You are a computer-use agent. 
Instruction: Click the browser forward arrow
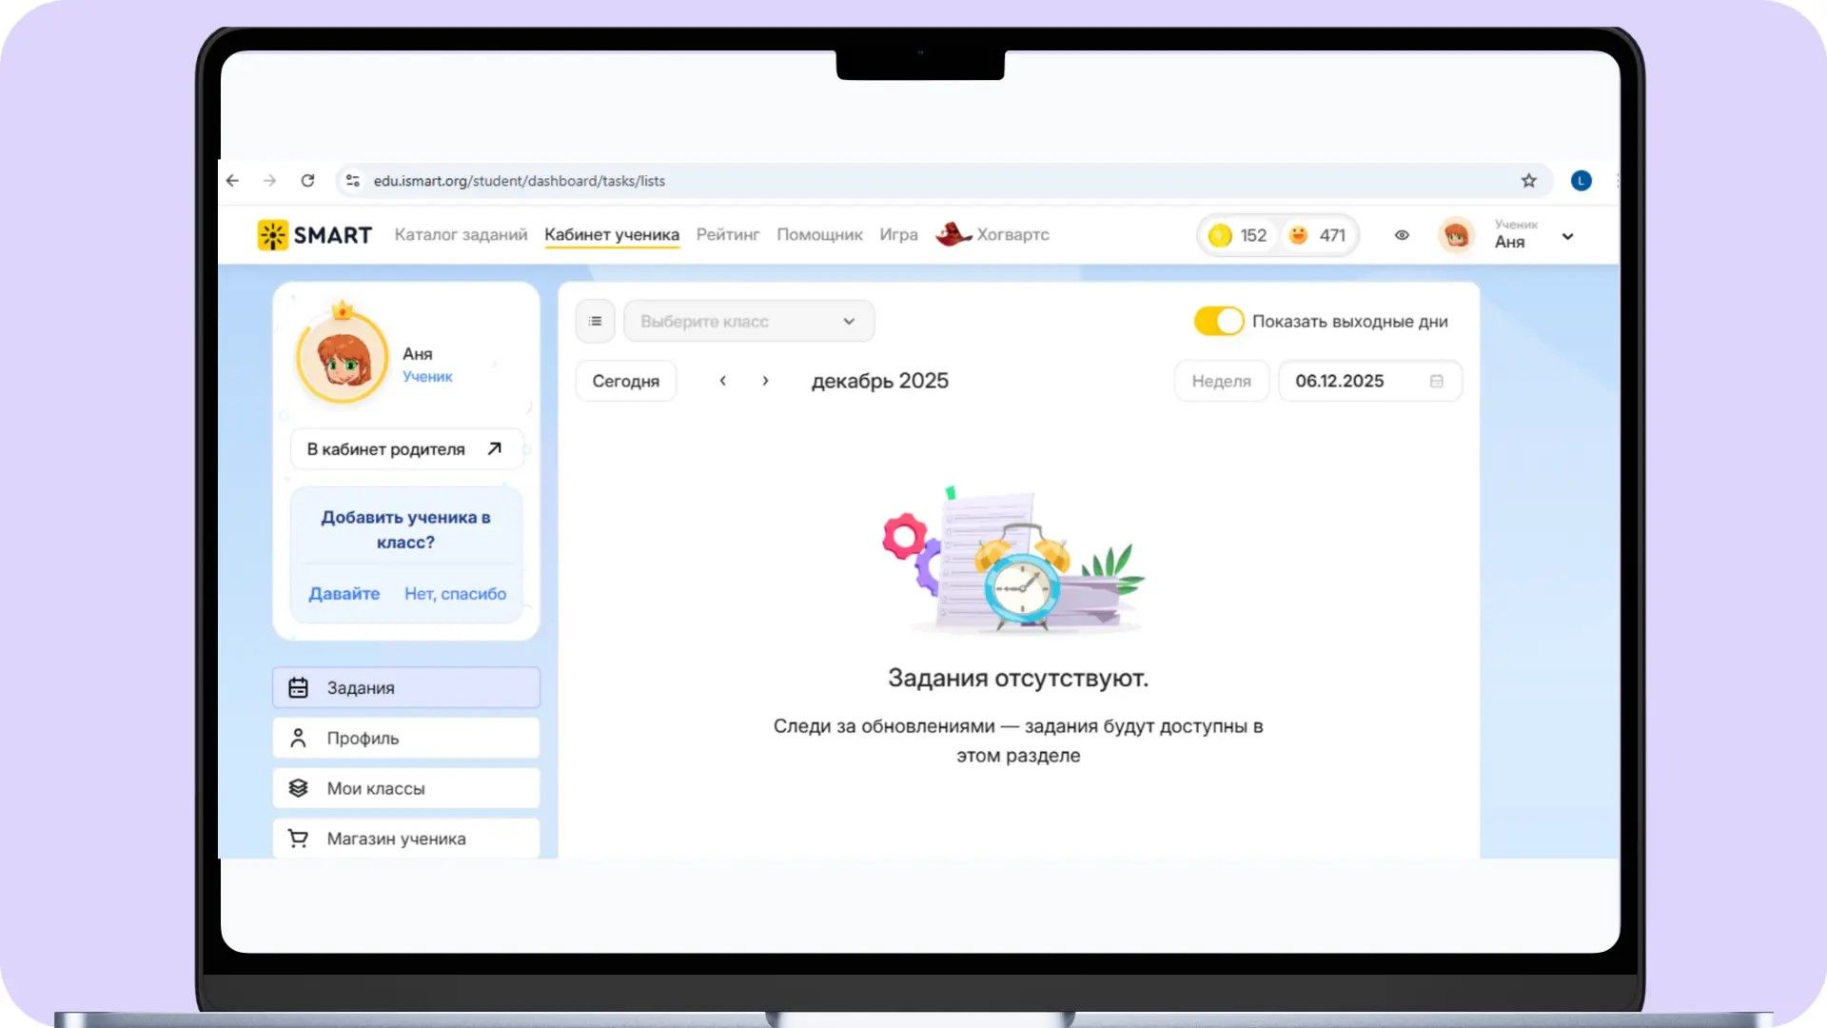coord(270,181)
